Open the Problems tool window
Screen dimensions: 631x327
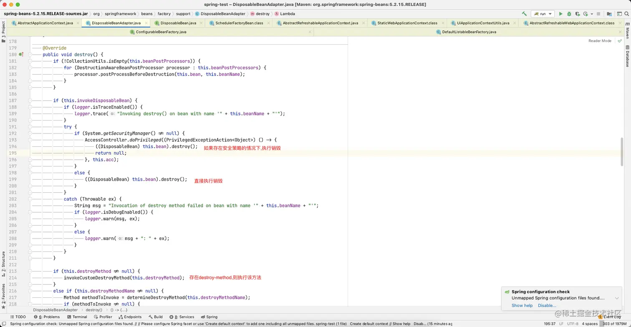pos(46,317)
